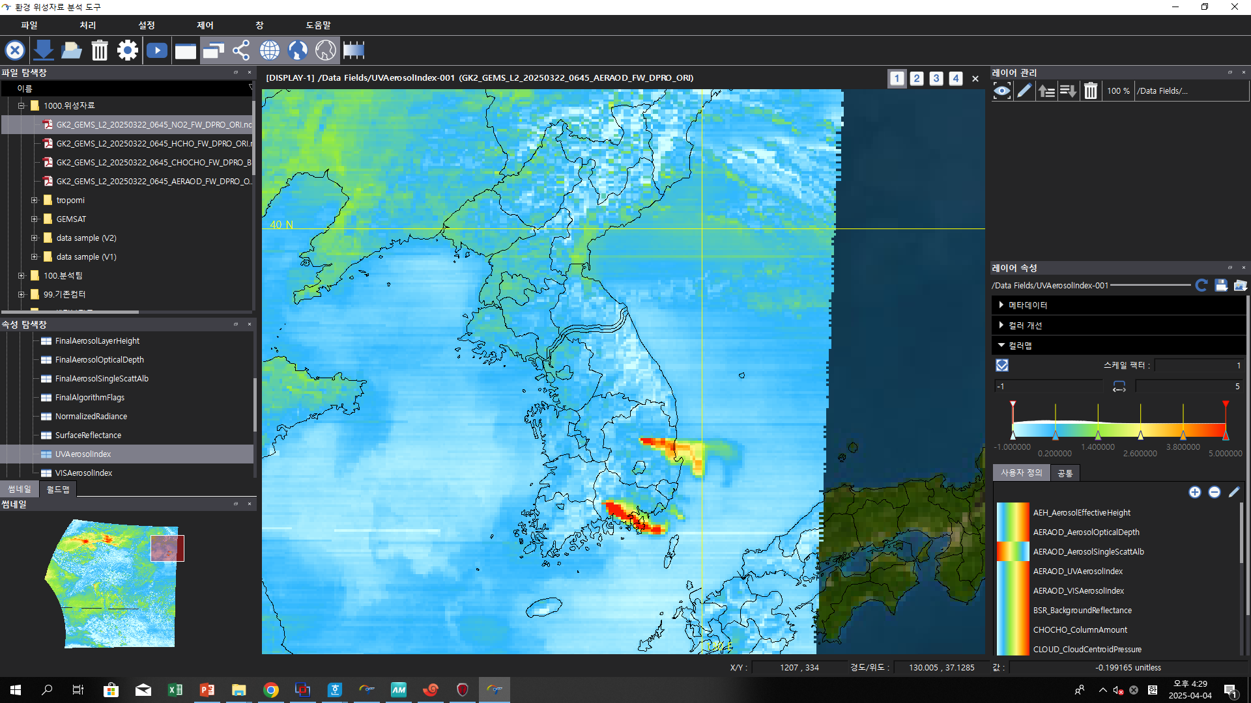Click the filmstrip animation toolbar icon
Screen dimensions: 1251x703
[353, 50]
